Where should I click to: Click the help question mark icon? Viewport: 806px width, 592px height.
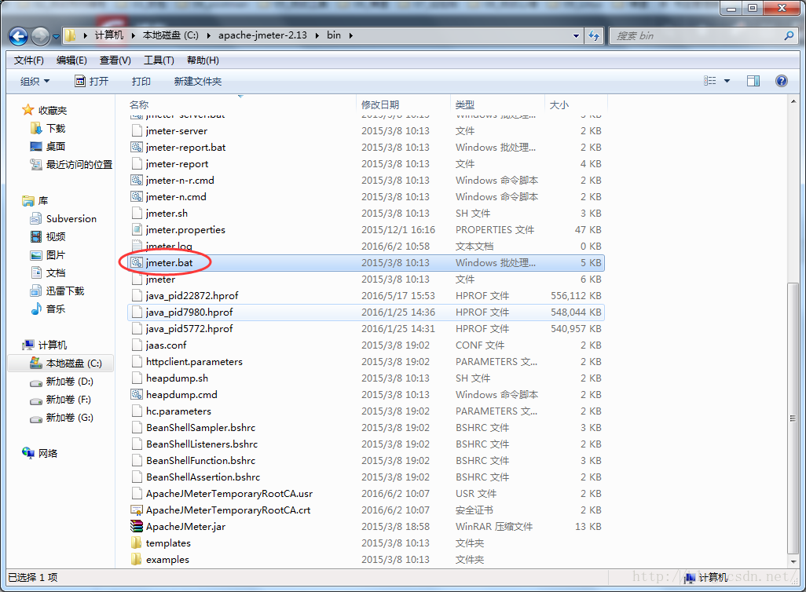pos(782,81)
